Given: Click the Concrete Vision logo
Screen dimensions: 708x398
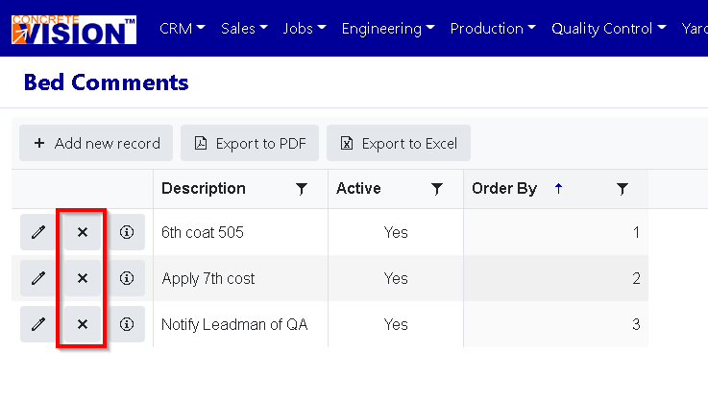Looking at the screenshot, I should click(x=74, y=30).
